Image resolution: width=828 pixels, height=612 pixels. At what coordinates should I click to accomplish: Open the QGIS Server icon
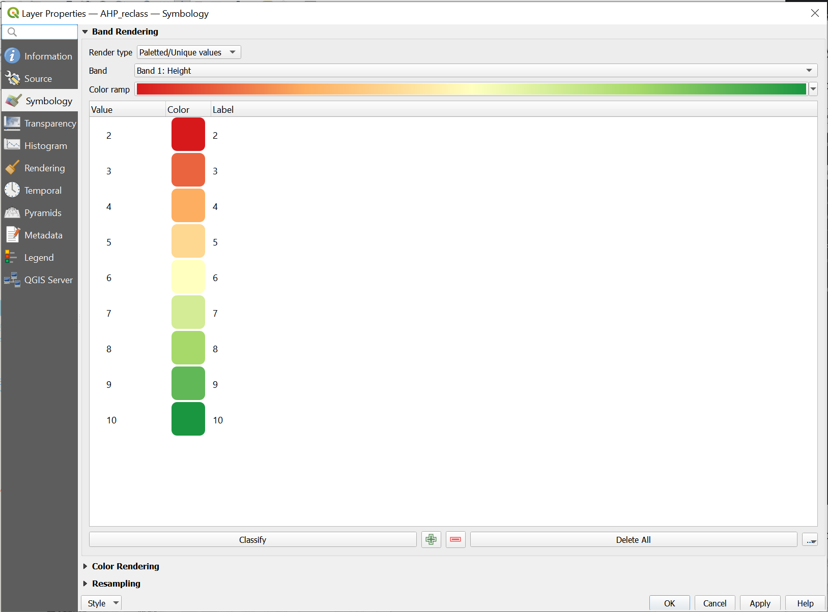[12, 280]
